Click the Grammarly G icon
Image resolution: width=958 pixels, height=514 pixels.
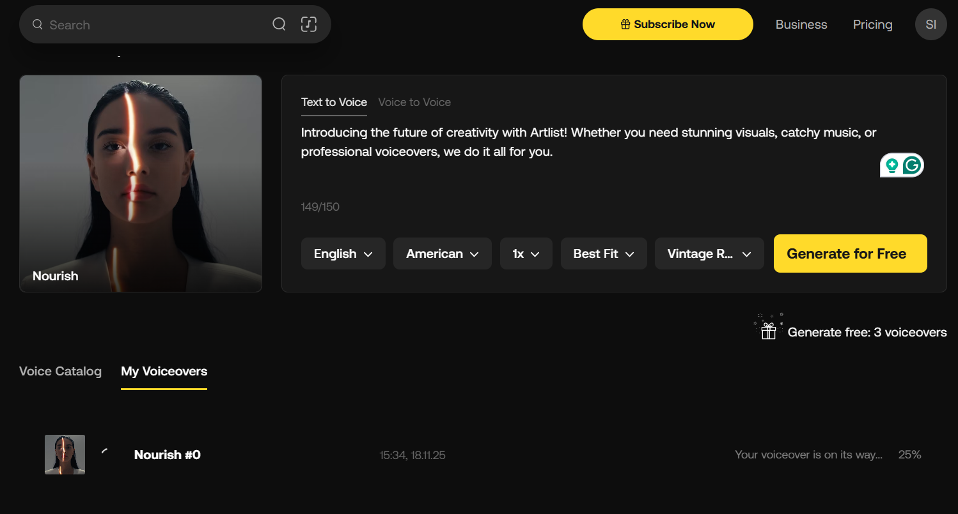point(912,165)
